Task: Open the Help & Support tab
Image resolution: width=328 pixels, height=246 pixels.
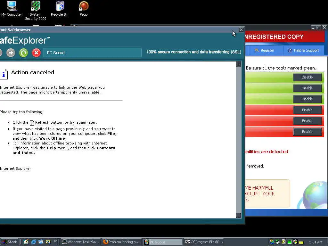Action: point(303,50)
